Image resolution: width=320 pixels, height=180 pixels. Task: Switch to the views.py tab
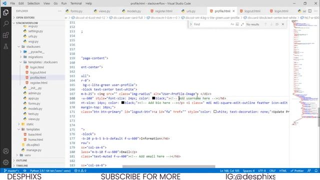point(104,11)
